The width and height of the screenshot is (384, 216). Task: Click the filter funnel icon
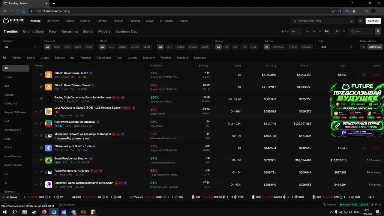(378, 31)
